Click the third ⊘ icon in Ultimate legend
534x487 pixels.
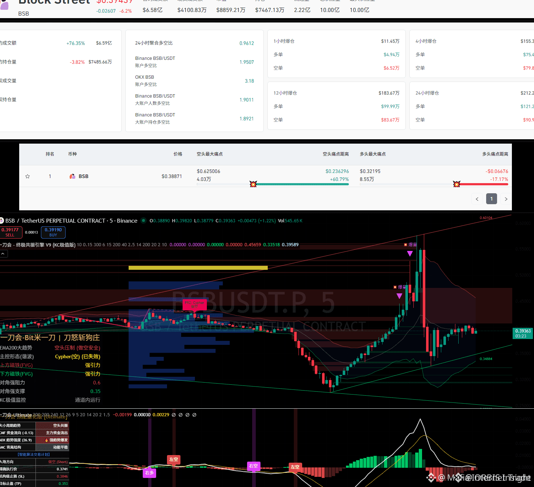[x=187, y=415]
